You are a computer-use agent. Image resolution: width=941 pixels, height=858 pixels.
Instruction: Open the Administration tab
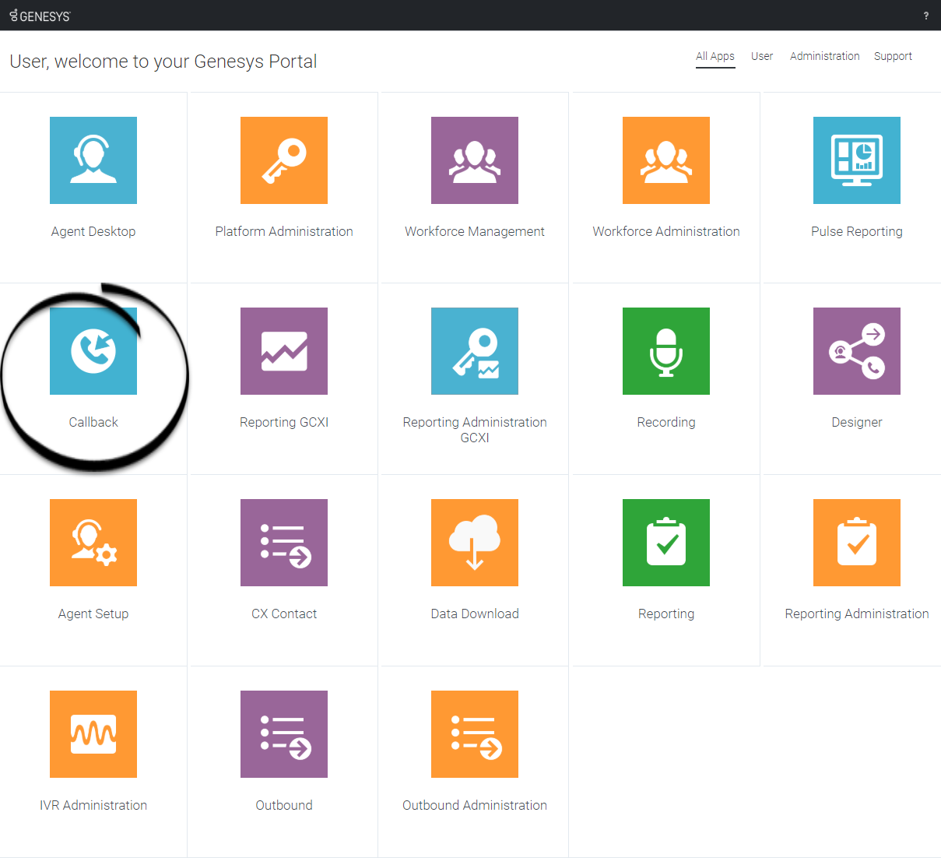click(825, 56)
